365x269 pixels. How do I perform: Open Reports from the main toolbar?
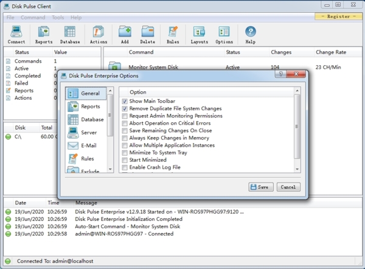44,35
